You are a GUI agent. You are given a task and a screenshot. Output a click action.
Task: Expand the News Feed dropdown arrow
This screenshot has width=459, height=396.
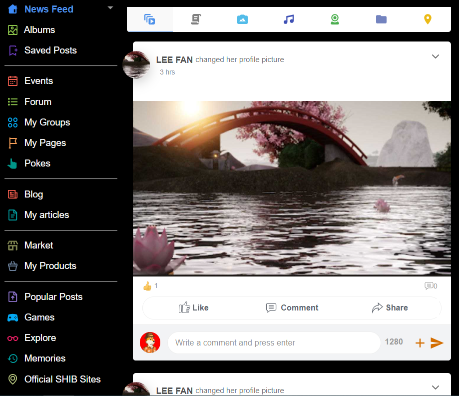(110, 8)
